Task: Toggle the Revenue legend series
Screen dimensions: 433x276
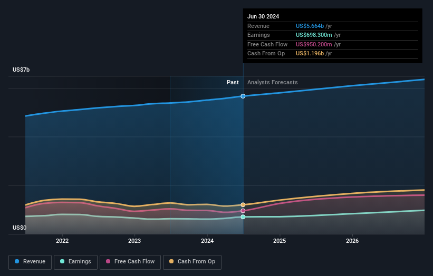Action: [x=30, y=262]
